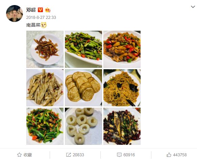Click the doge emoji in post text
This screenshot has height=159, width=197.
pyautogui.click(x=44, y=25)
